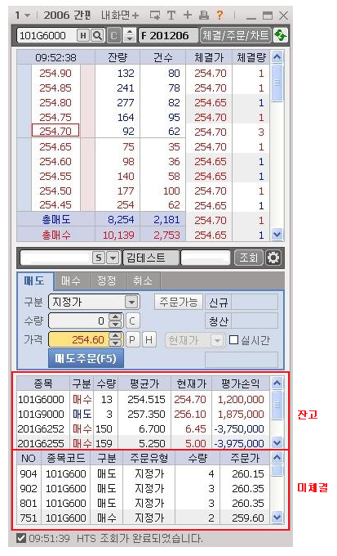Click the T font icon in title bar
This screenshot has width=337, height=556.
[171, 15]
